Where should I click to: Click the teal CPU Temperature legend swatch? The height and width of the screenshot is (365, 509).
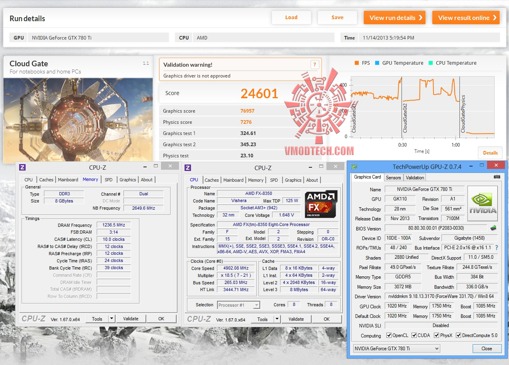pyautogui.click(x=430, y=63)
